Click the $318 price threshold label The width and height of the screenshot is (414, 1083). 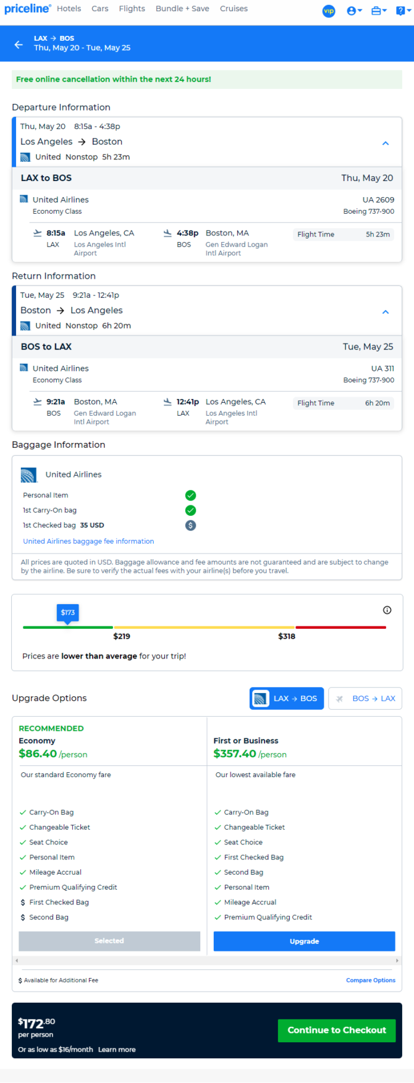coord(287,636)
